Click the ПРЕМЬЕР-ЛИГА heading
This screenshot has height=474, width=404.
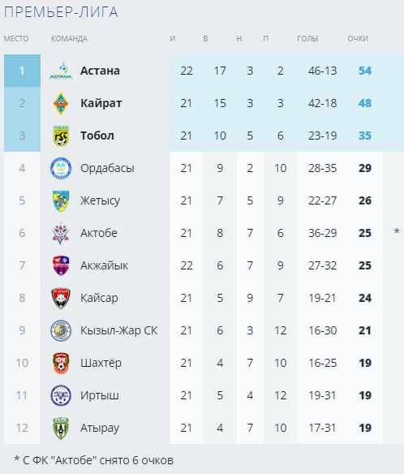click(x=61, y=12)
